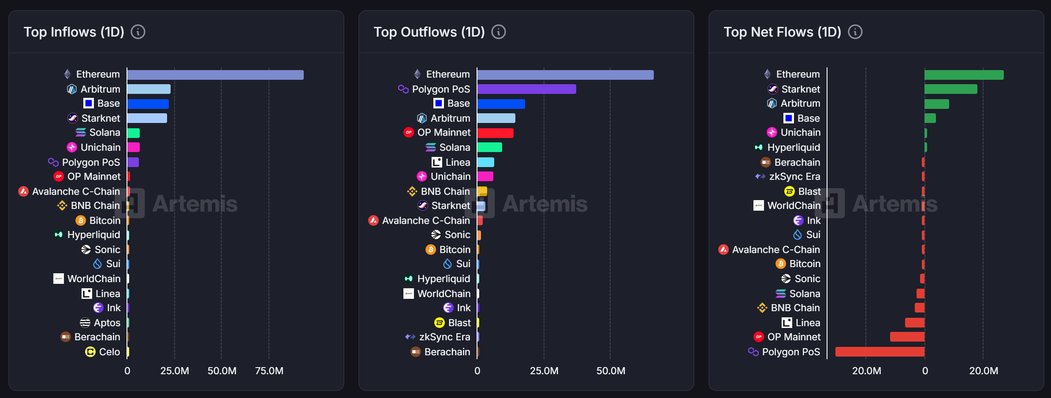Image resolution: width=1051 pixels, height=398 pixels.
Task: Click OP Mainnet logo in Top Inflows chart
Action: (x=59, y=176)
